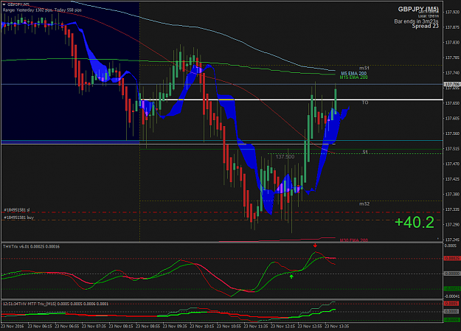This screenshot has height=331, width=461.
Task: Click '23 Nov 06:15' on the time axis
Action: point(40,327)
